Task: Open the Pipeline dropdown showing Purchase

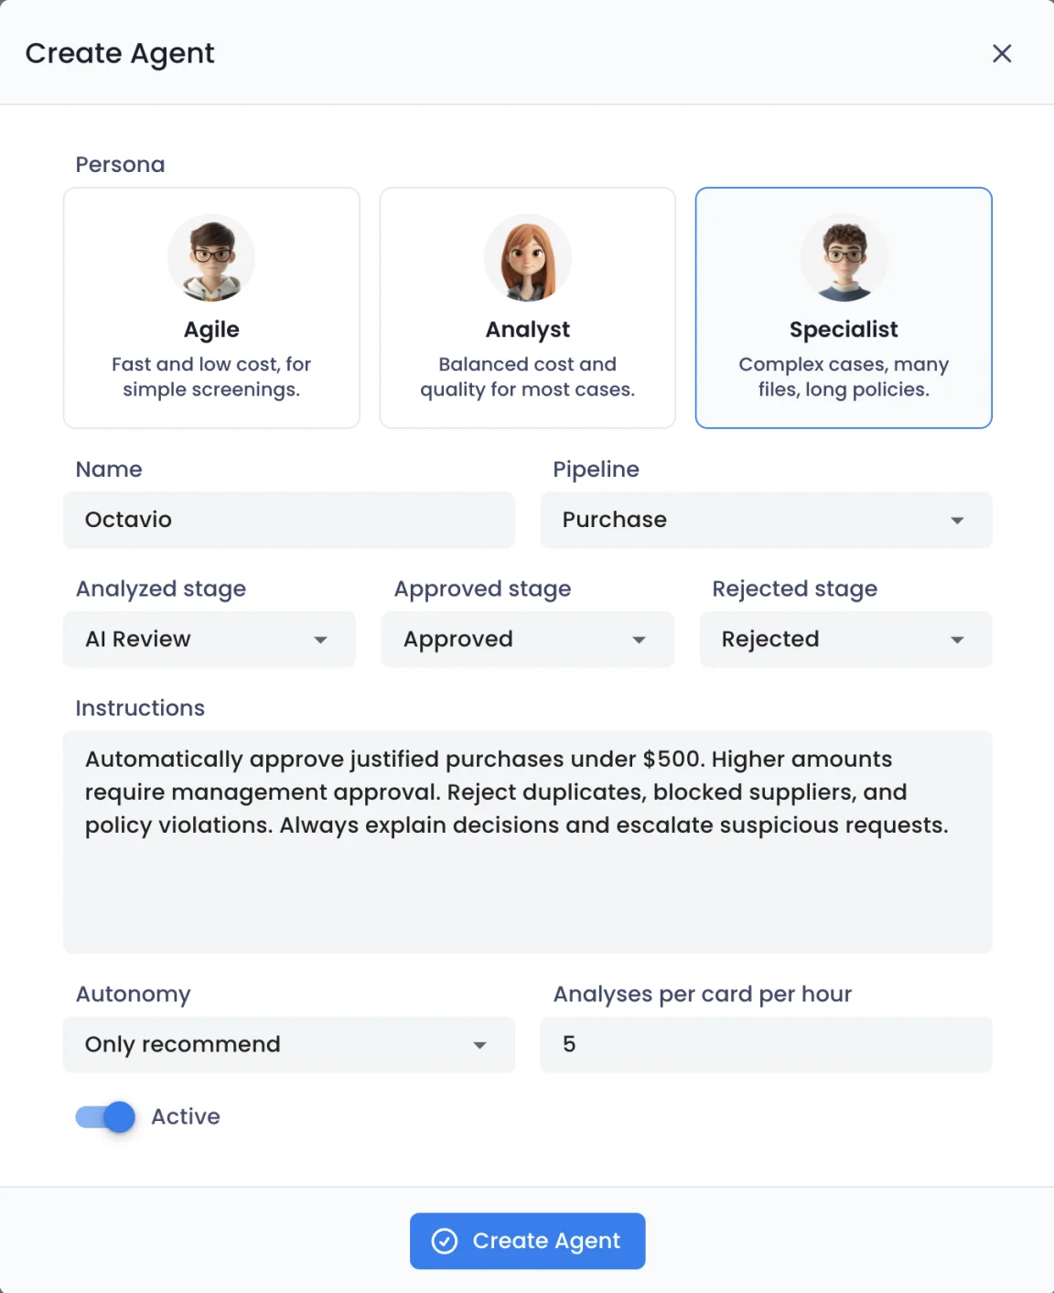Action: (766, 520)
